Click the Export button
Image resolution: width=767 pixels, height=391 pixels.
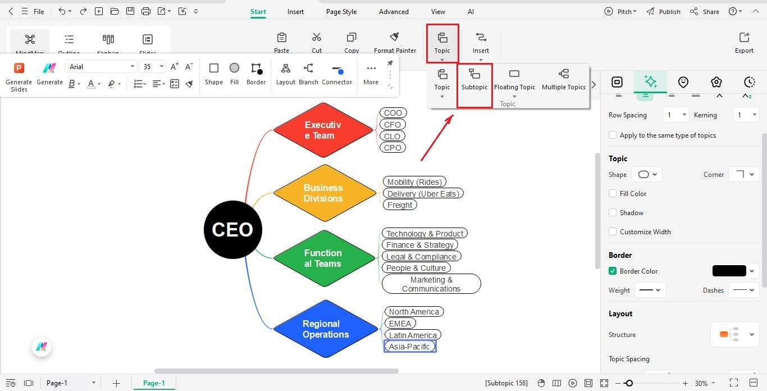click(744, 43)
